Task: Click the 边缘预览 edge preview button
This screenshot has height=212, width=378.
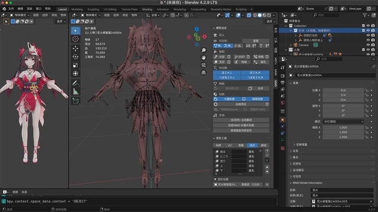Action: coord(239,104)
